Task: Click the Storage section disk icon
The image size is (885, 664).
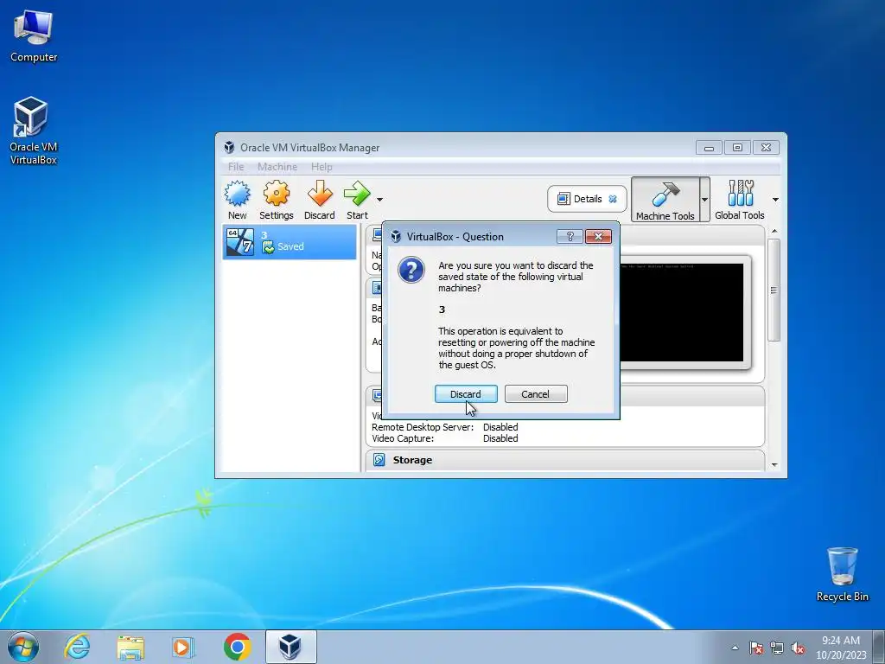Action: [379, 460]
